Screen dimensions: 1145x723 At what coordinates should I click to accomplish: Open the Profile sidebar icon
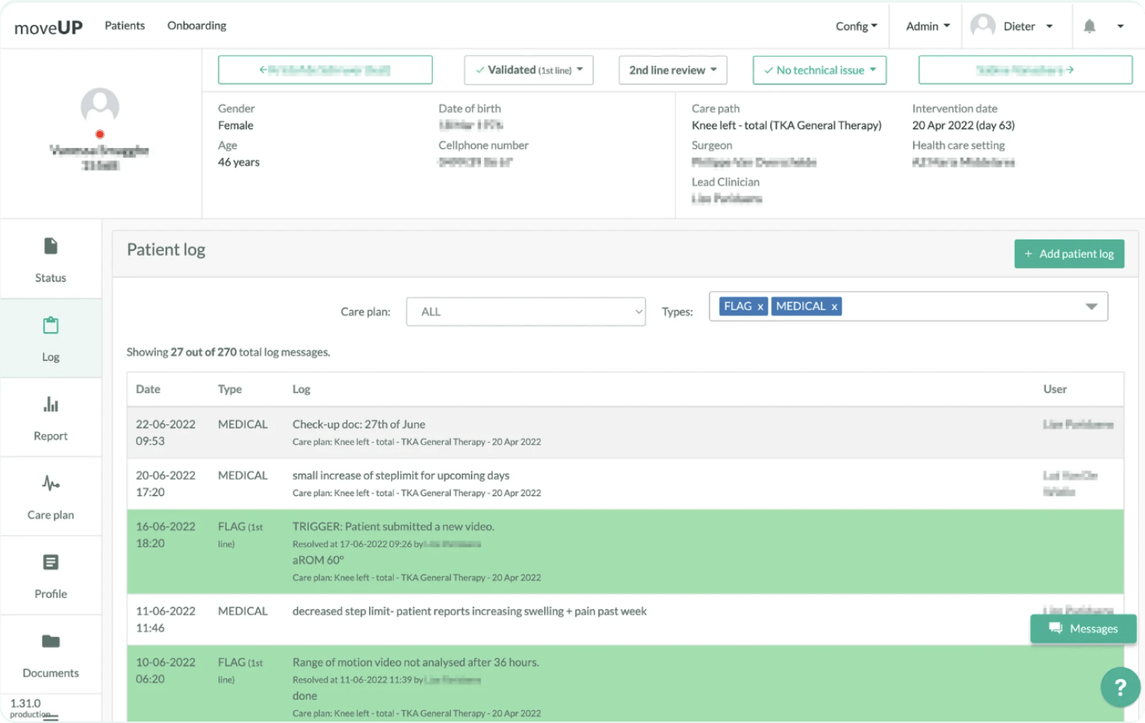(51, 563)
